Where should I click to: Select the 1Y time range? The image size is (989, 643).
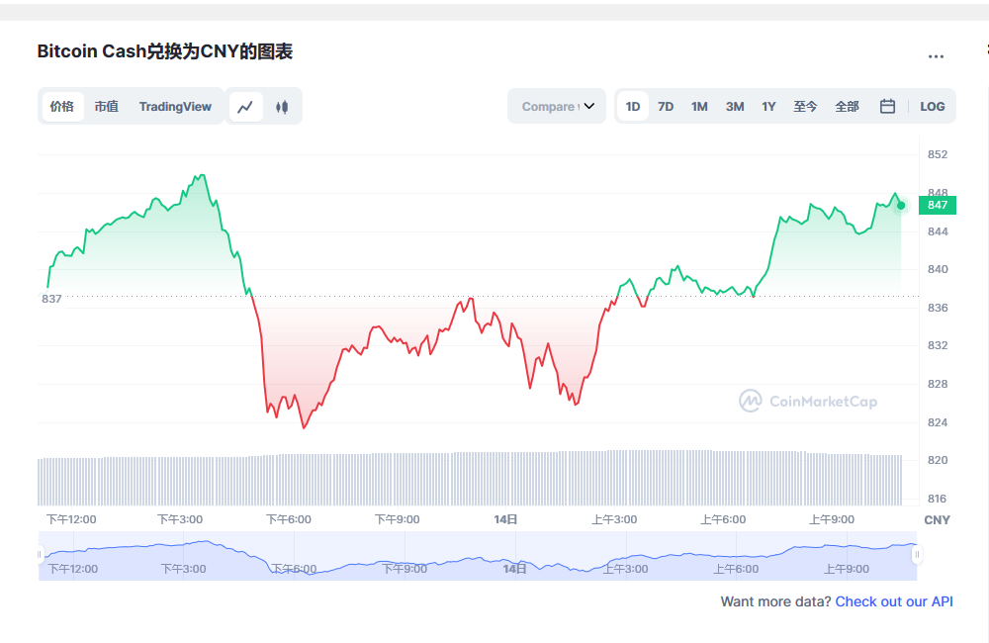tap(768, 107)
